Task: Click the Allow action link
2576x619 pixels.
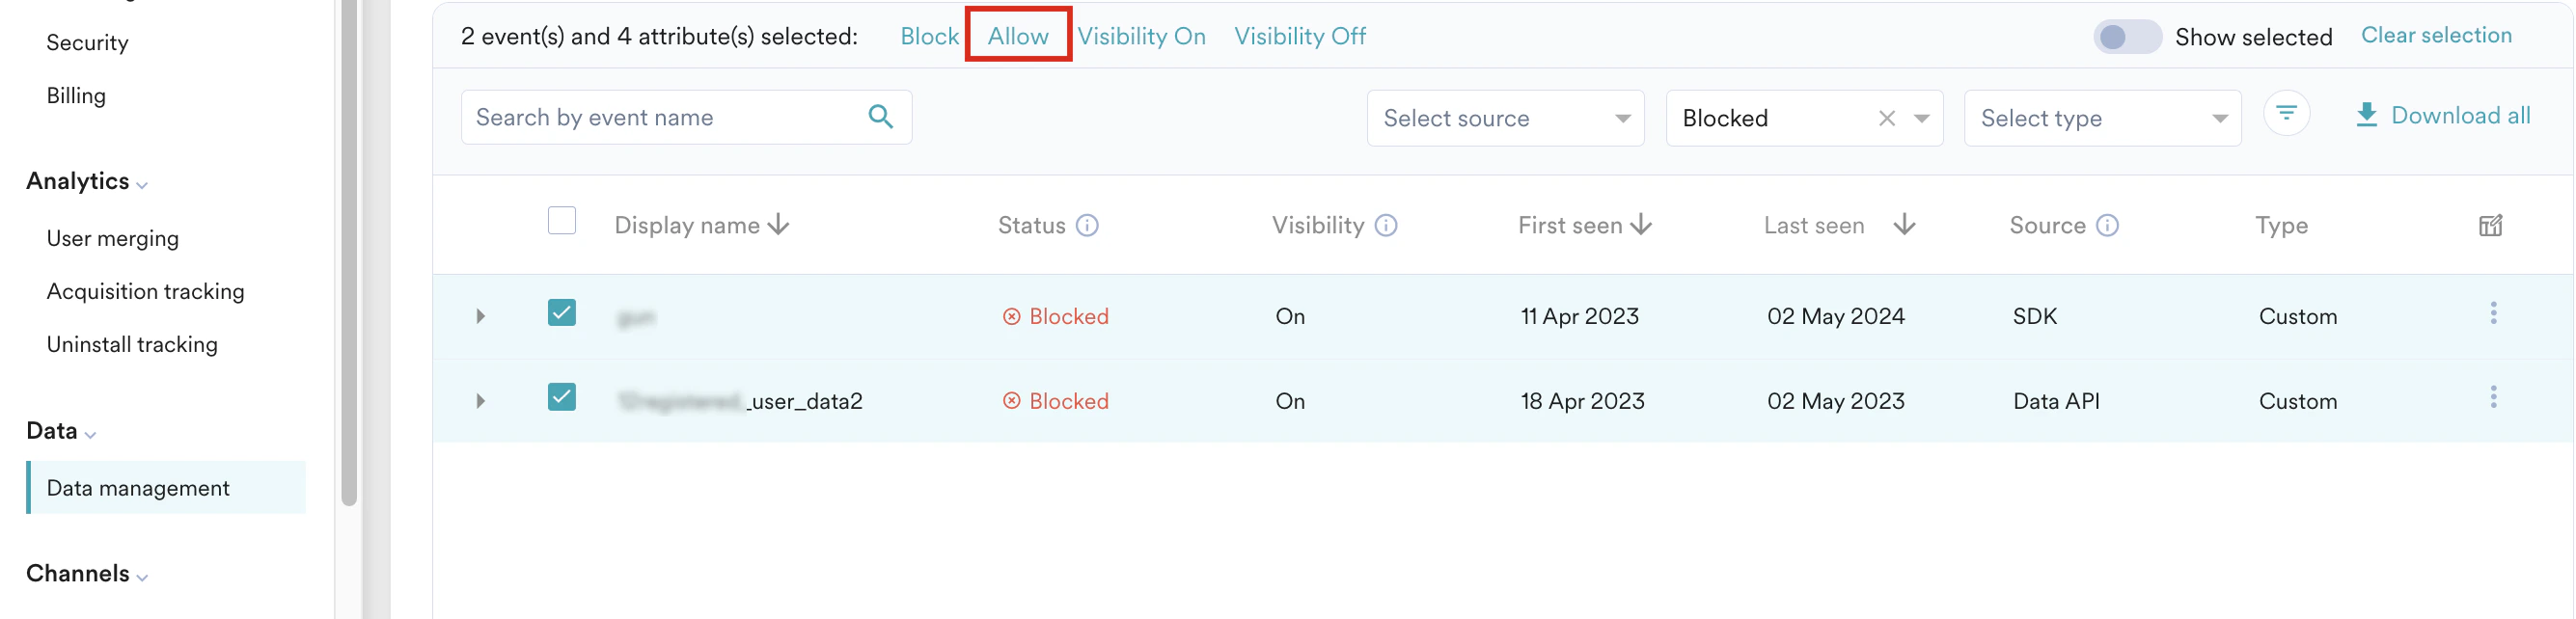Action: coord(1017,35)
